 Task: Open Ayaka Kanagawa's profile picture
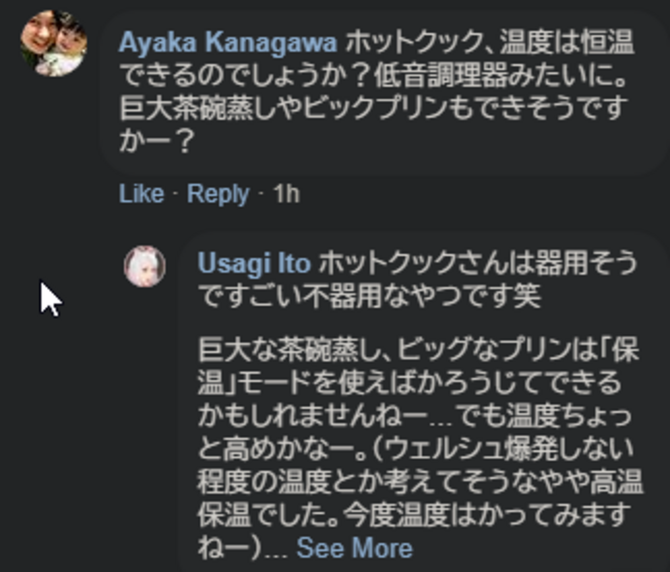pyautogui.click(x=53, y=43)
